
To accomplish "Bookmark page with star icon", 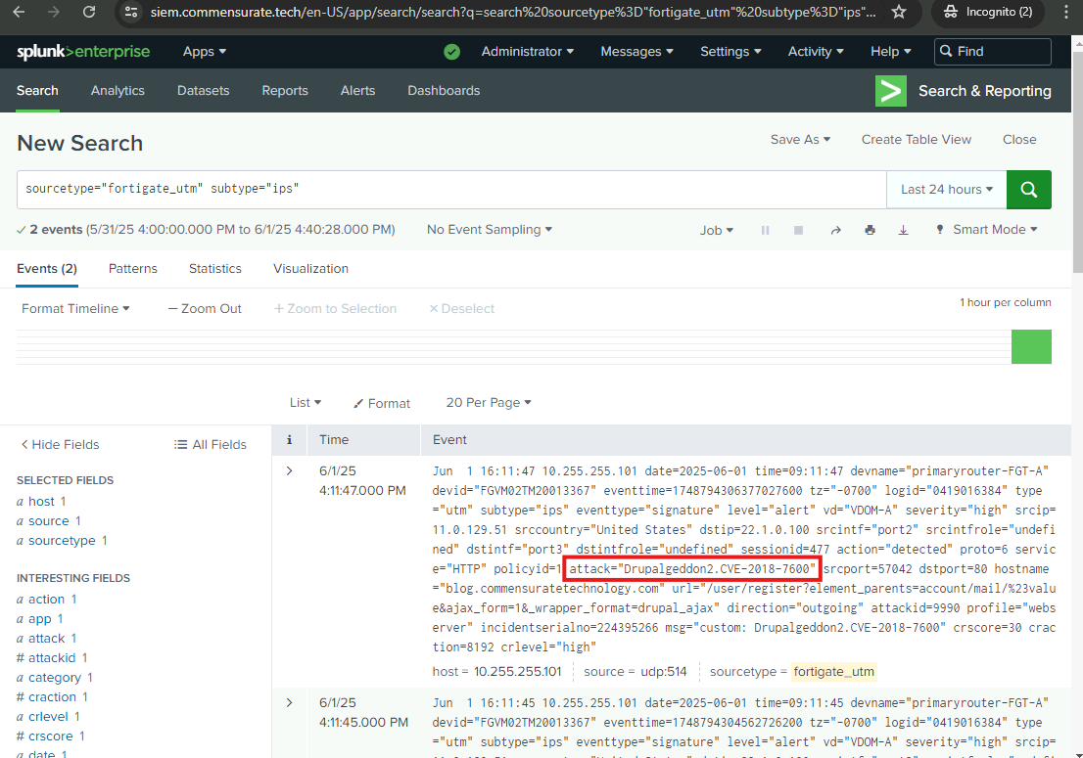I will point(899,12).
